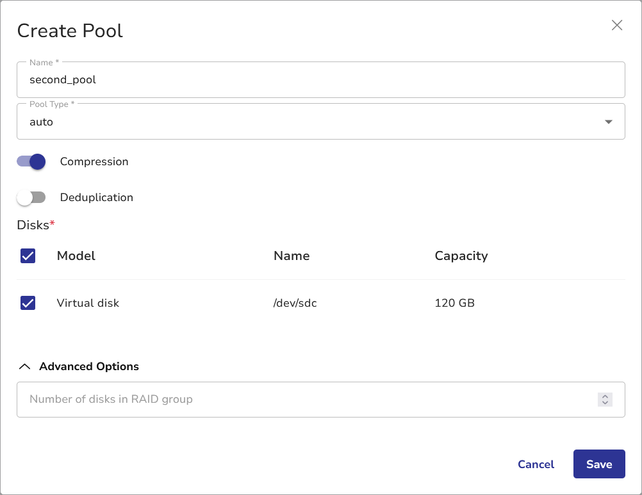Screen dimensions: 642x495
Task: Save the new pool
Action: (x=598, y=464)
